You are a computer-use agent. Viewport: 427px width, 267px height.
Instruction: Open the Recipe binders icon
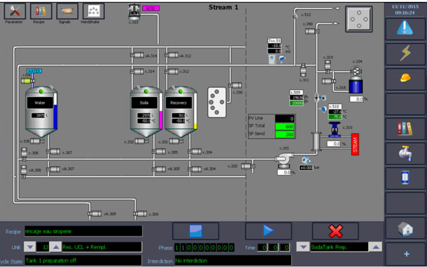[41, 11]
